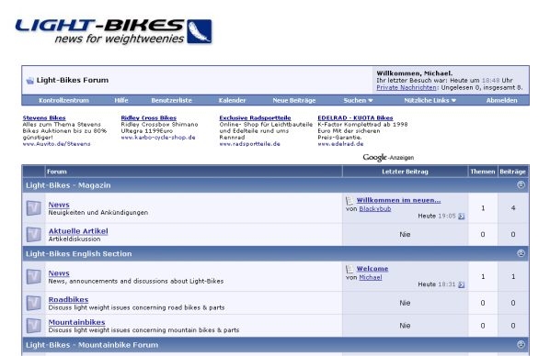The image size is (550, 356).
Task: Click forum status icon for Magazin News
Action: 34,208
